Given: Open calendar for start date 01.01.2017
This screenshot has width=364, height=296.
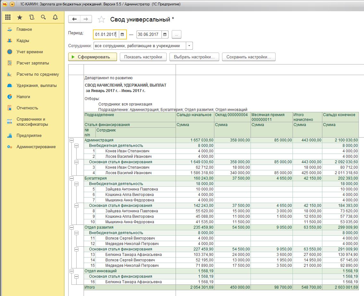Looking at the screenshot, I should tap(122, 34).
